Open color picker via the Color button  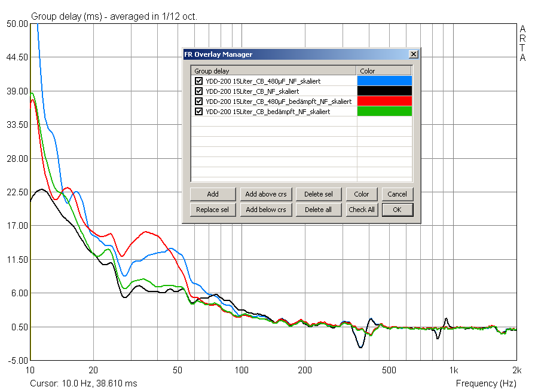pyautogui.click(x=362, y=194)
